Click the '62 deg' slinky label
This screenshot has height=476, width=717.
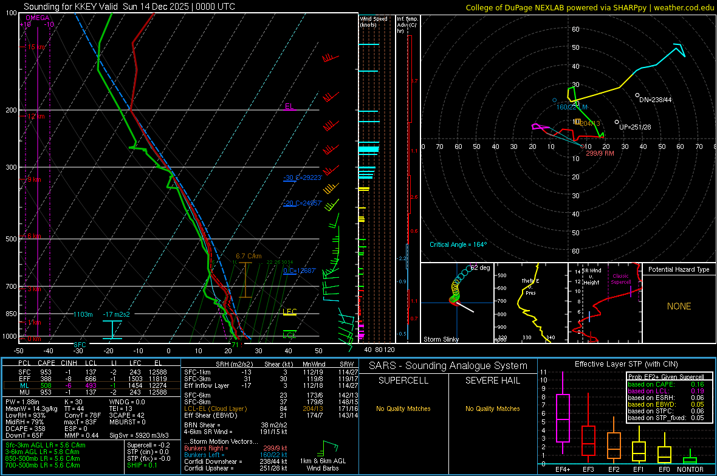480,267
